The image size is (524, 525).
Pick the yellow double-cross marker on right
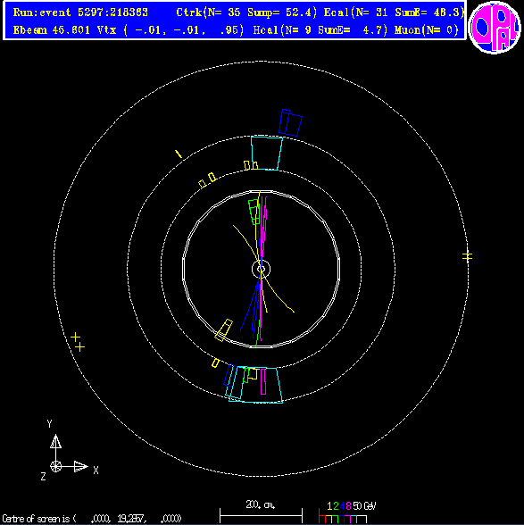(468, 256)
